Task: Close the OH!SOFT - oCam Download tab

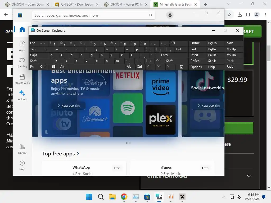Action: click(x=48, y=4)
